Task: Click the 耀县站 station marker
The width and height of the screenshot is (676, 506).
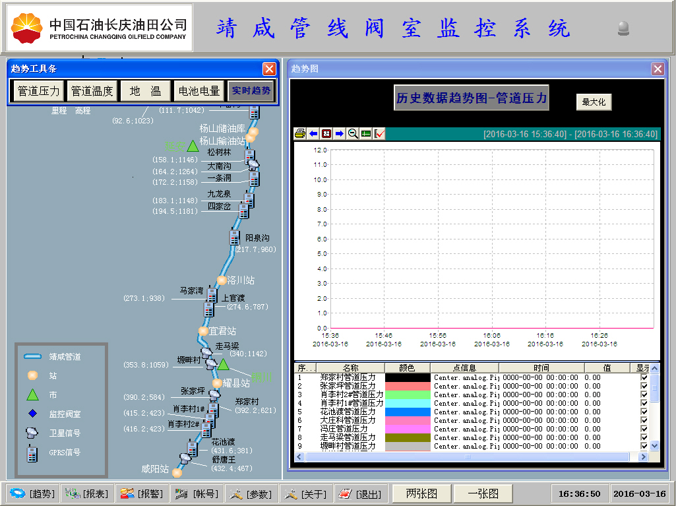Action: [217, 383]
